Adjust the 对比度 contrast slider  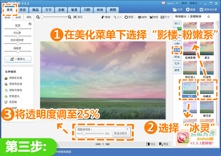tap(18, 36)
